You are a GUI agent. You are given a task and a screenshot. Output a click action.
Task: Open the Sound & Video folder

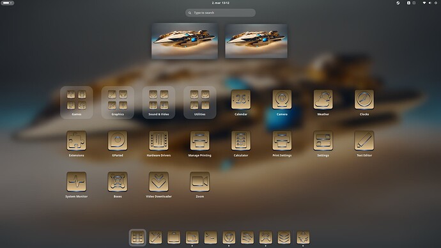[x=159, y=102]
